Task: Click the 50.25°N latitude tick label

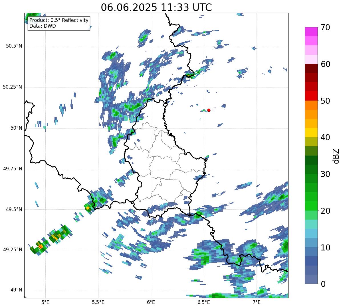Action: (x=12, y=87)
